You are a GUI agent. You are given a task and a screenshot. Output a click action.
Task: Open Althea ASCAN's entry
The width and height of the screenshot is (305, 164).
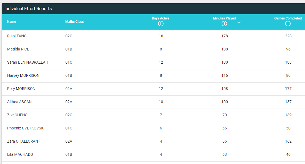[19, 102]
